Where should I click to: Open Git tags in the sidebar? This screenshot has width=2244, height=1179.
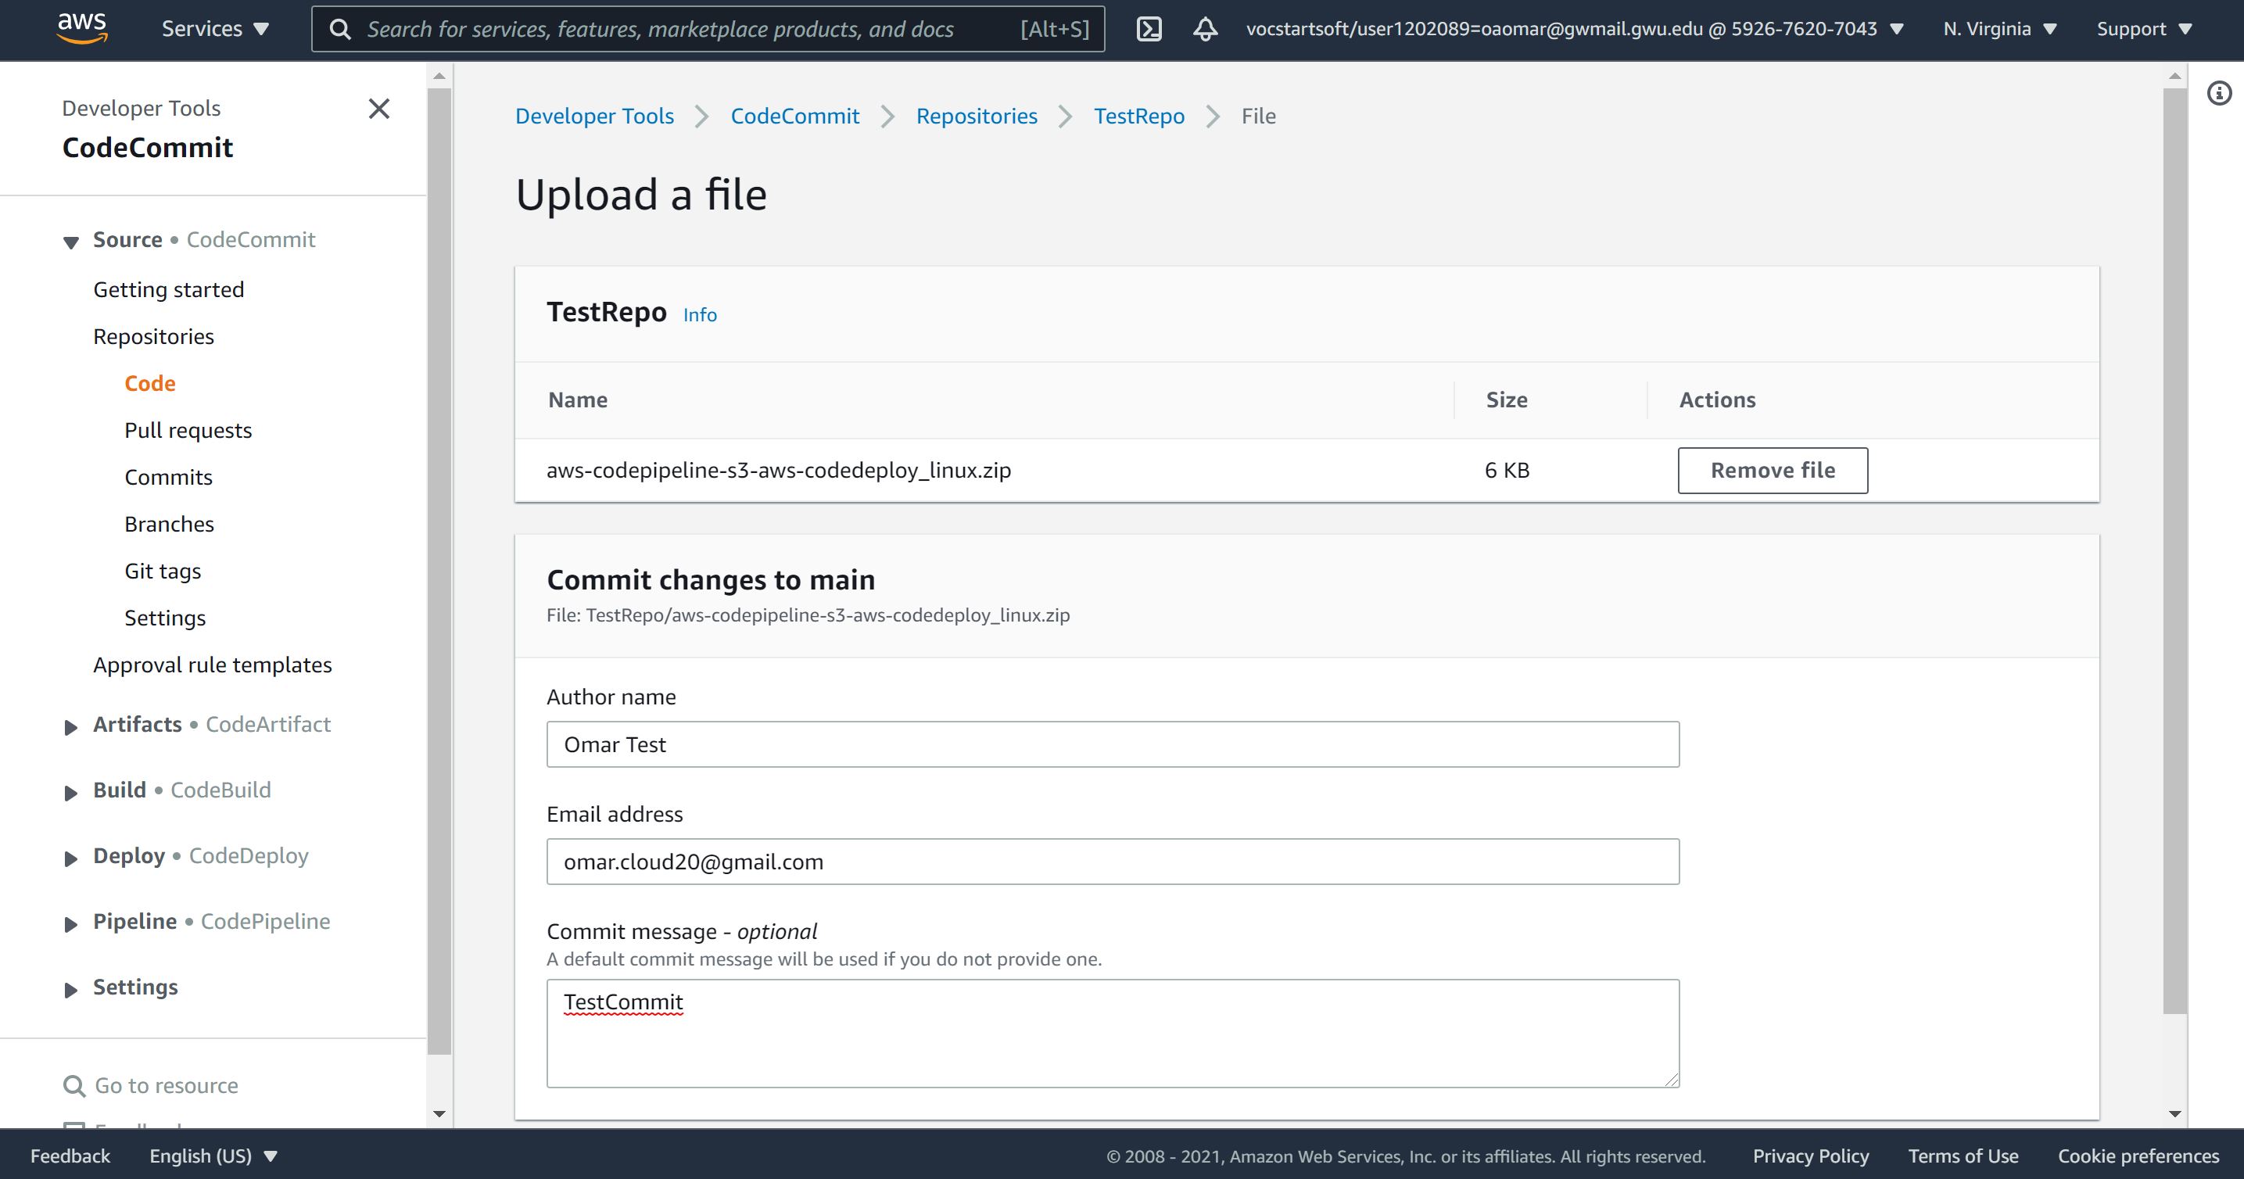162,572
